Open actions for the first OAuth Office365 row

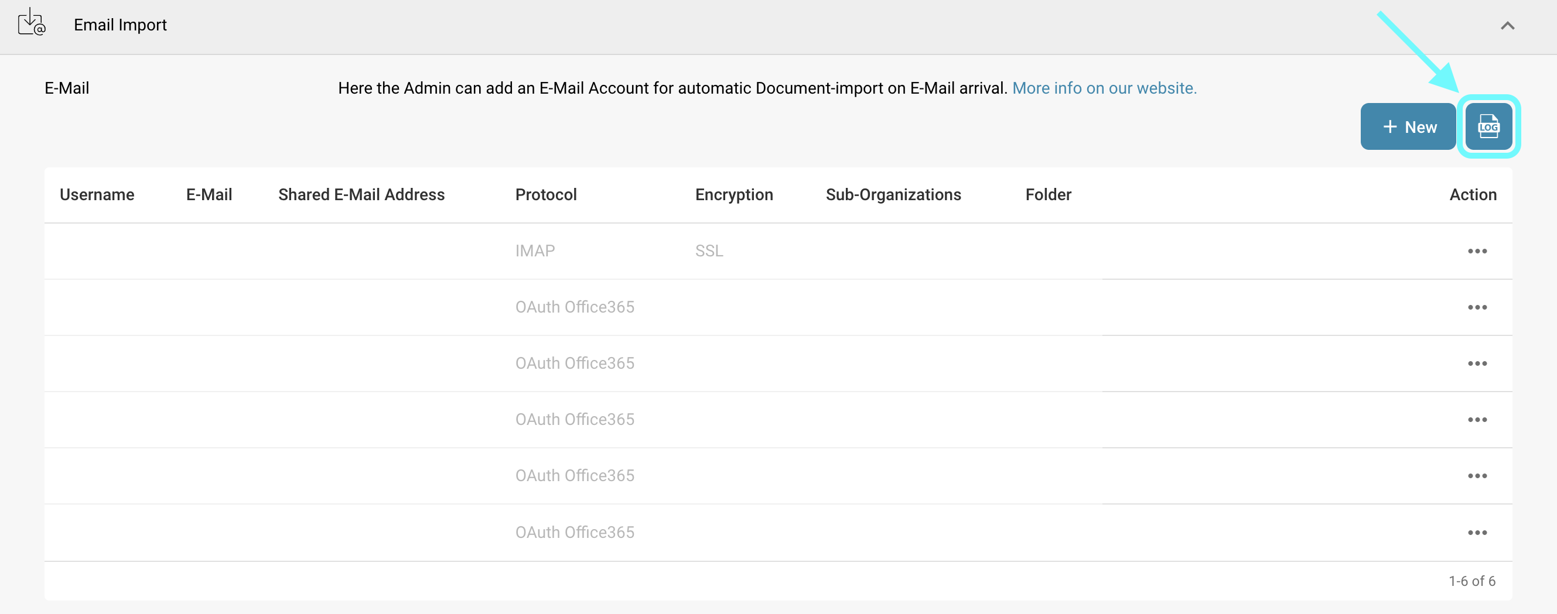[1477, 307]
